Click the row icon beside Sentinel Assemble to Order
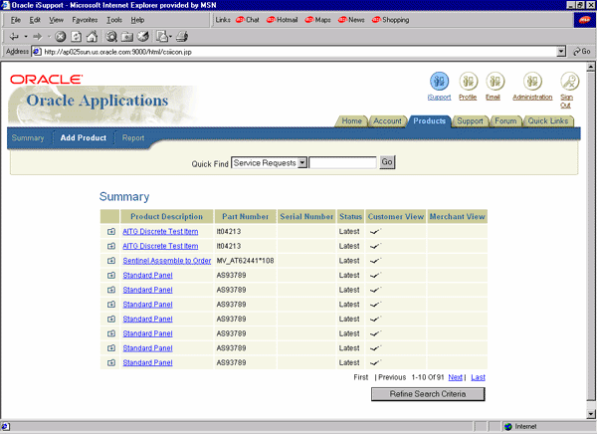This screenshot has height=434, width=597. tap(111, 261)
